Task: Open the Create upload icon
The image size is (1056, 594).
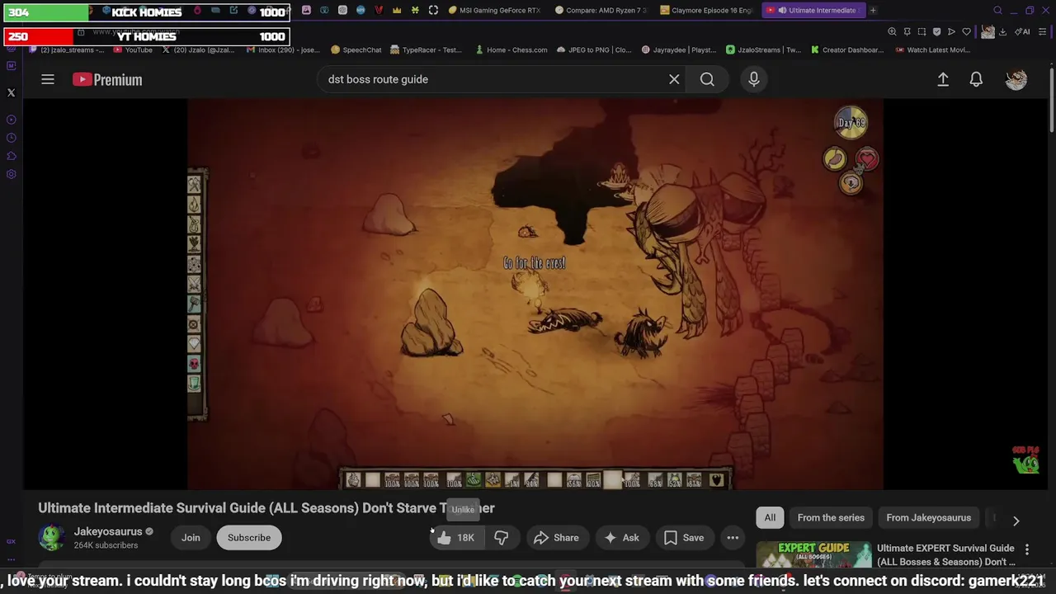Action: [943, 79]
